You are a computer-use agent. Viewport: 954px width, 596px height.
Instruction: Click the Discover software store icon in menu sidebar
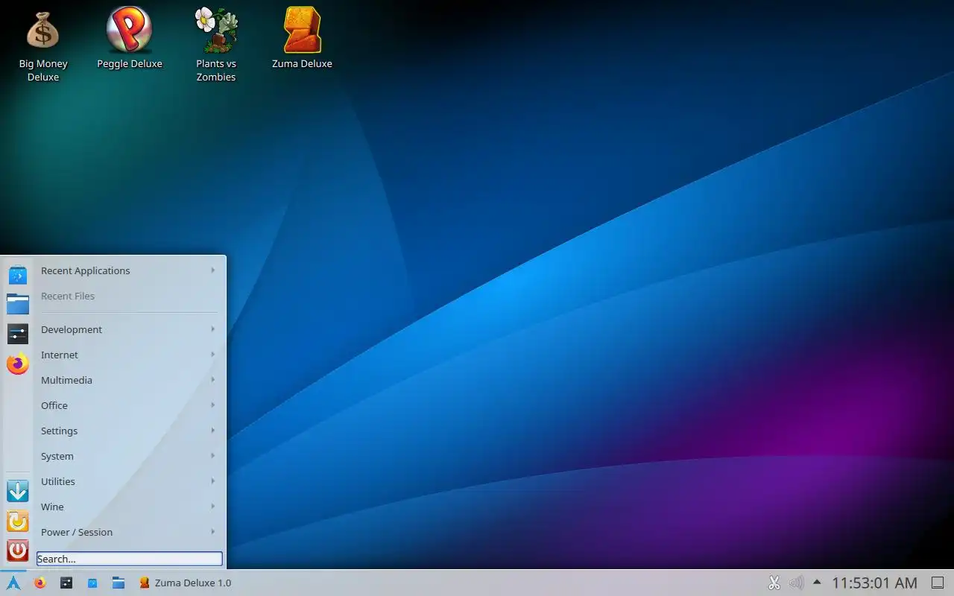pos(18,275)
